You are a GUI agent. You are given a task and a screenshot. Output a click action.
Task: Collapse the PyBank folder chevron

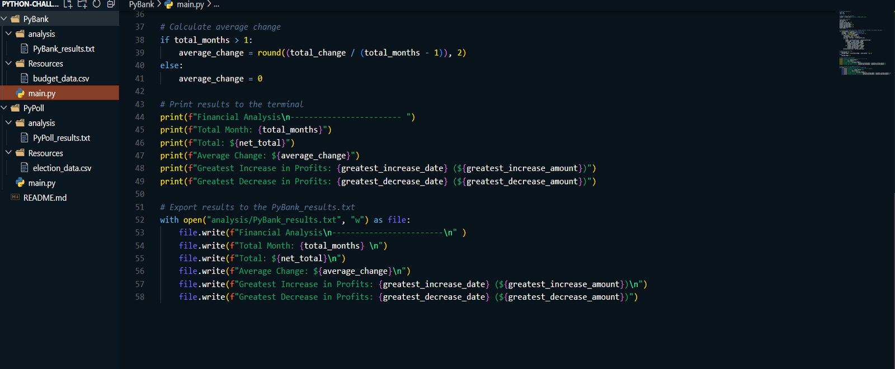4,19
